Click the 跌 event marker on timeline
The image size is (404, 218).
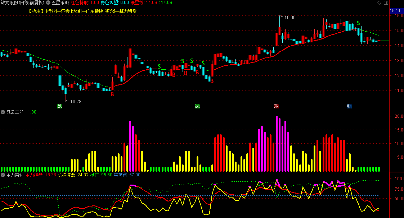coord(60,106)
